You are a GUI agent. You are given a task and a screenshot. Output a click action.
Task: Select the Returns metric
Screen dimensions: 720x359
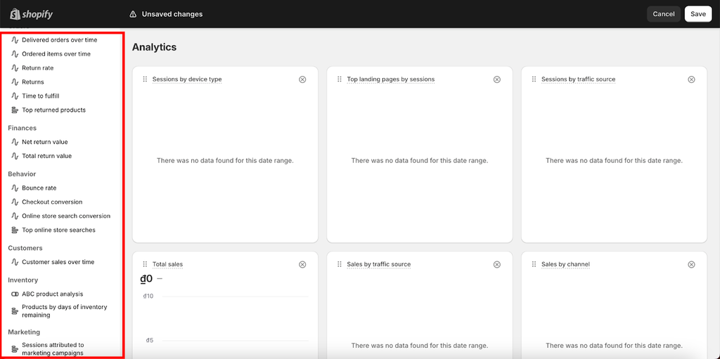tap(33, 82)
